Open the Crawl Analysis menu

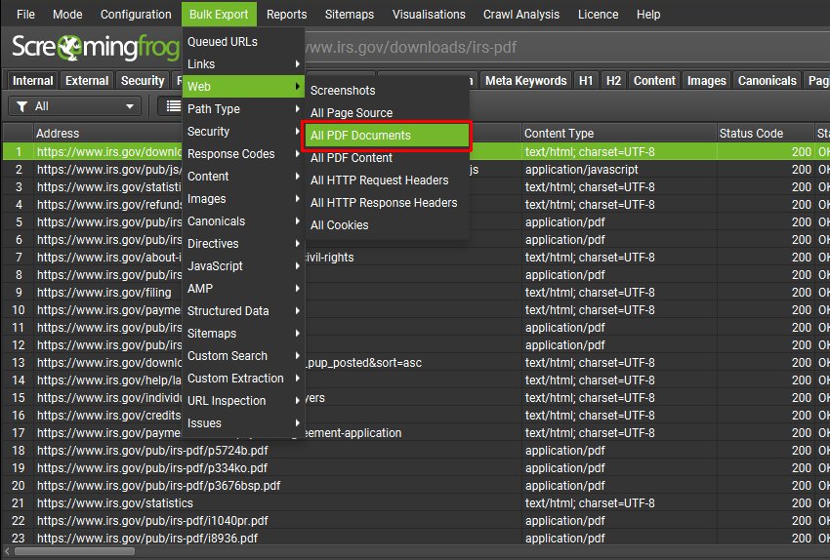[520, 15]
